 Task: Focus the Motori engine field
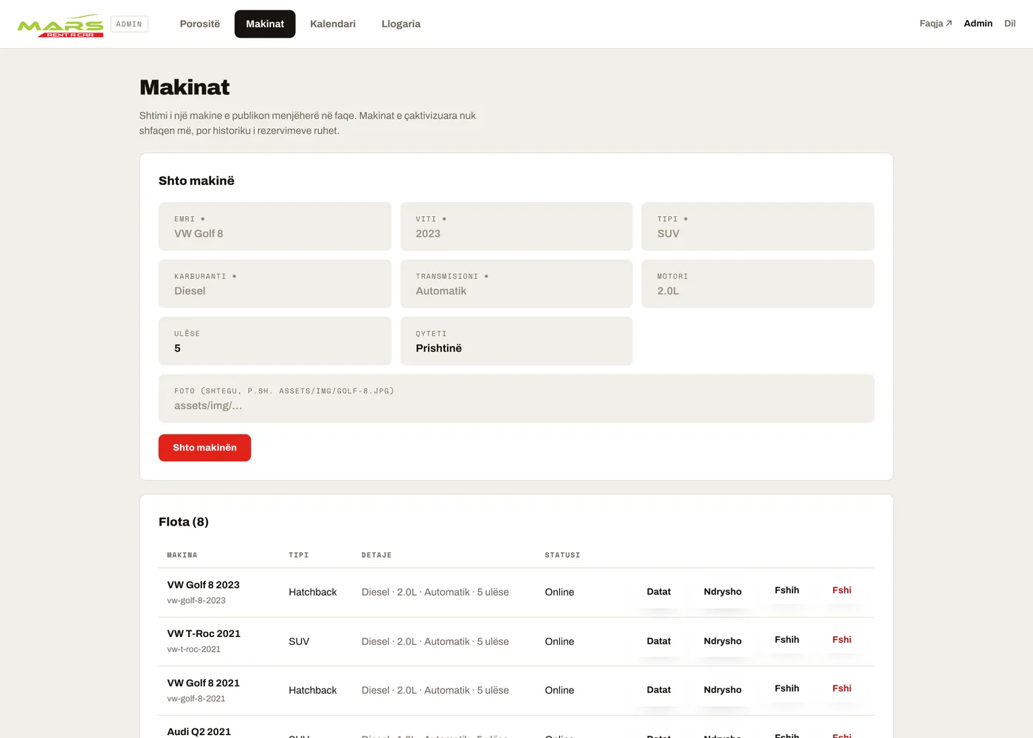758,284
